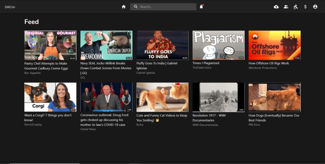Click title 'Fluffy Goes To India | Gabriel Iglesias'
The width and height of the screenshot is (325, 164).
tap(157, 66)
